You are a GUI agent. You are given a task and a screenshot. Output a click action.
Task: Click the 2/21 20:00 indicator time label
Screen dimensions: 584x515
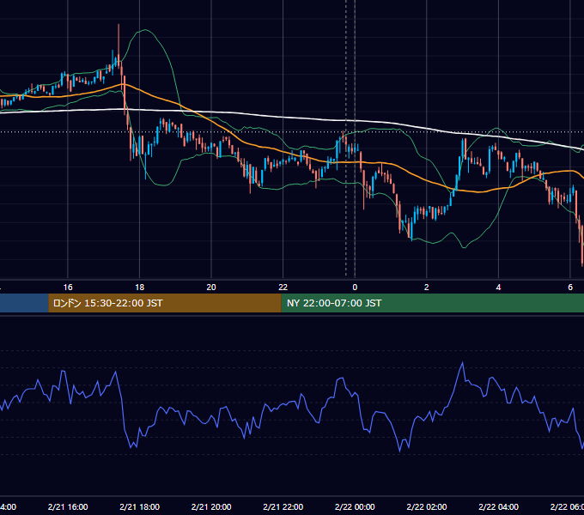coord(211,506)
